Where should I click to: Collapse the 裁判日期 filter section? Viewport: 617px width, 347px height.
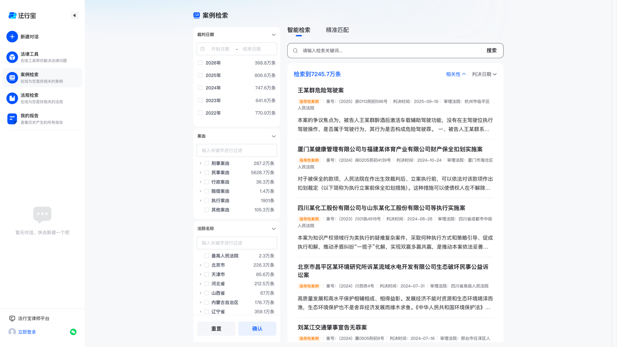pyautogui.click(x=274, y=35)
